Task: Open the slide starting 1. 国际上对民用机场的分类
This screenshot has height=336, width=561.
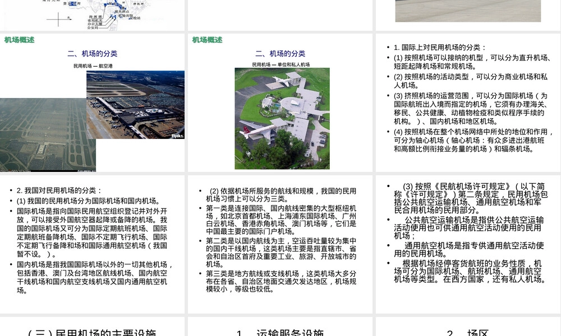Action: pyautogui.click(x=468, y=103)
